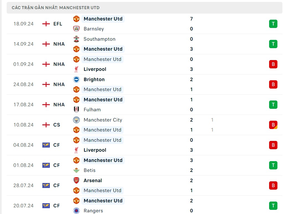Click the Arsenal club crest icon
Viewport: 286px width, 214px height.
(76, 181)
